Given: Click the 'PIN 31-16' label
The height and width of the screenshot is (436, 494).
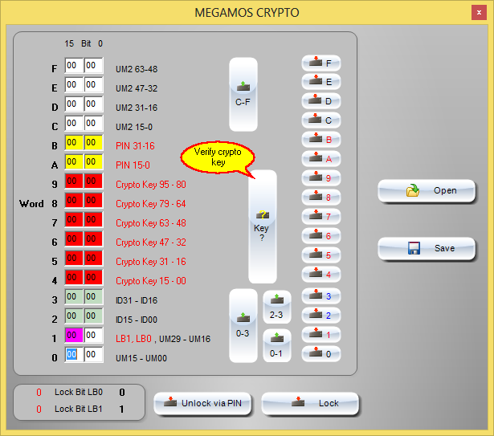Looking at the screenshot, I should click(135, 146).
